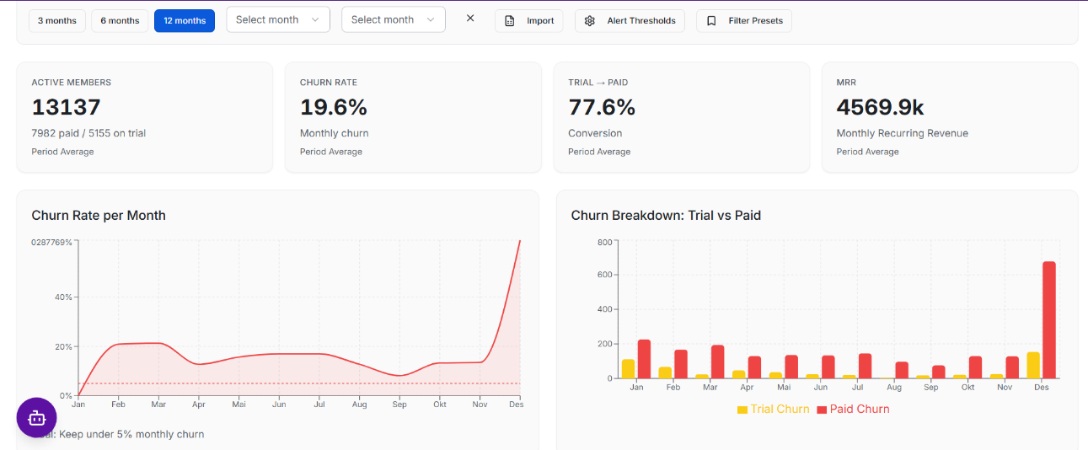Click the text 7982 paid / 5155 on trial

(89, 133)
